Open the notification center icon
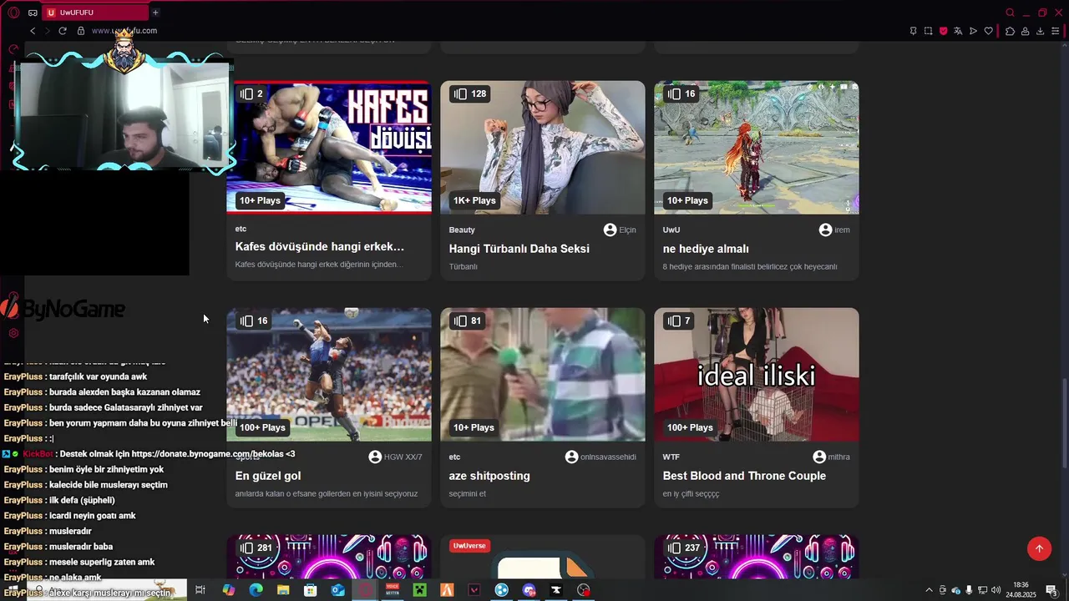 pyautogui.click(x=1051, y=590)
